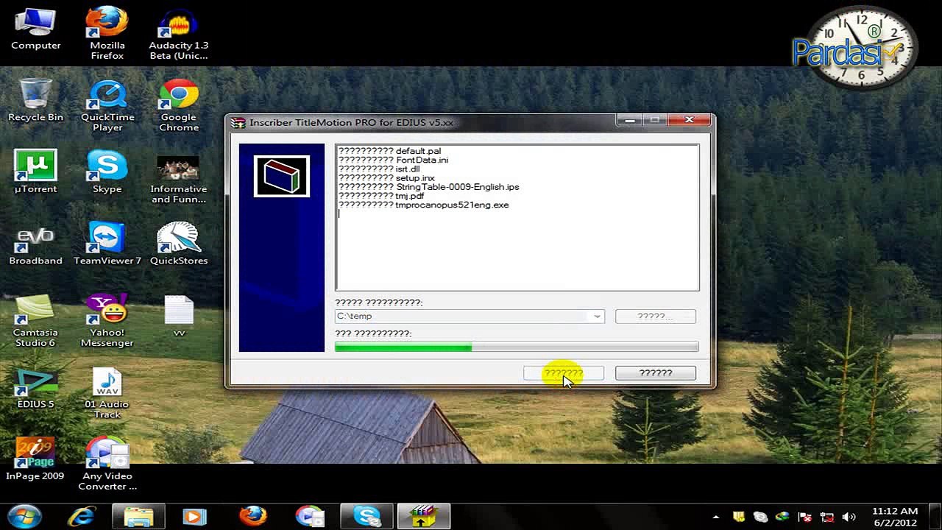Open Windows Media Player from the taskbar
This screenshot has height=530, width=942.
tap(195, 516)
